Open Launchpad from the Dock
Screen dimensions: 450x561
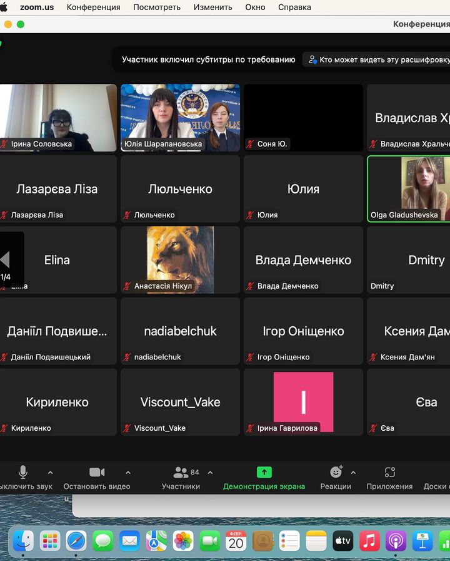click(x=50, y=540)
